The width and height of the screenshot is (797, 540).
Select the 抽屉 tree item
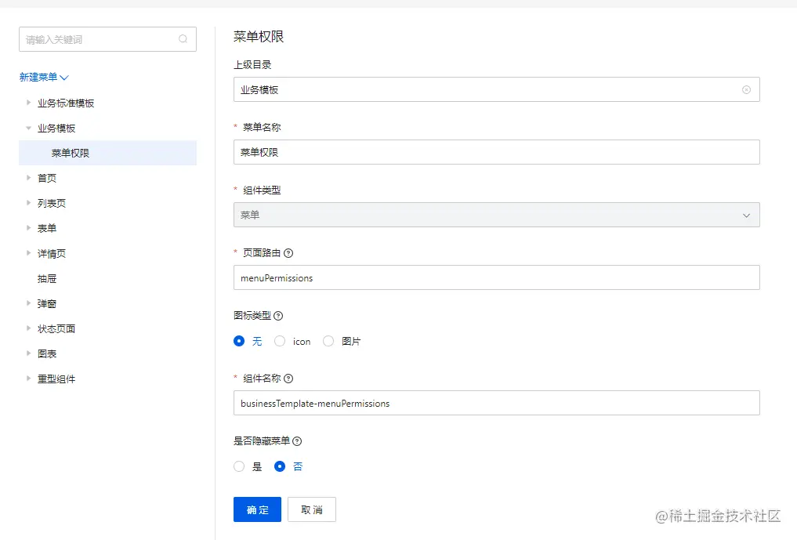click(47, 279)
